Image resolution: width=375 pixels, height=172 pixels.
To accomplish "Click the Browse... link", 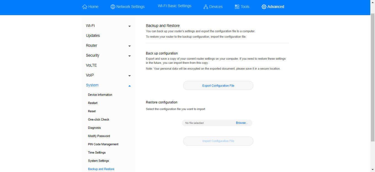I will pos(242,123).
